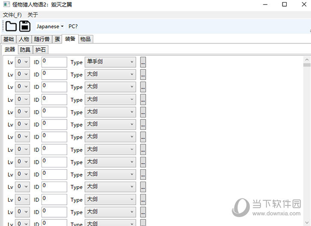Select the 装备 tab
The height and width of the screenshot is (226, 311).
point(70,39)
